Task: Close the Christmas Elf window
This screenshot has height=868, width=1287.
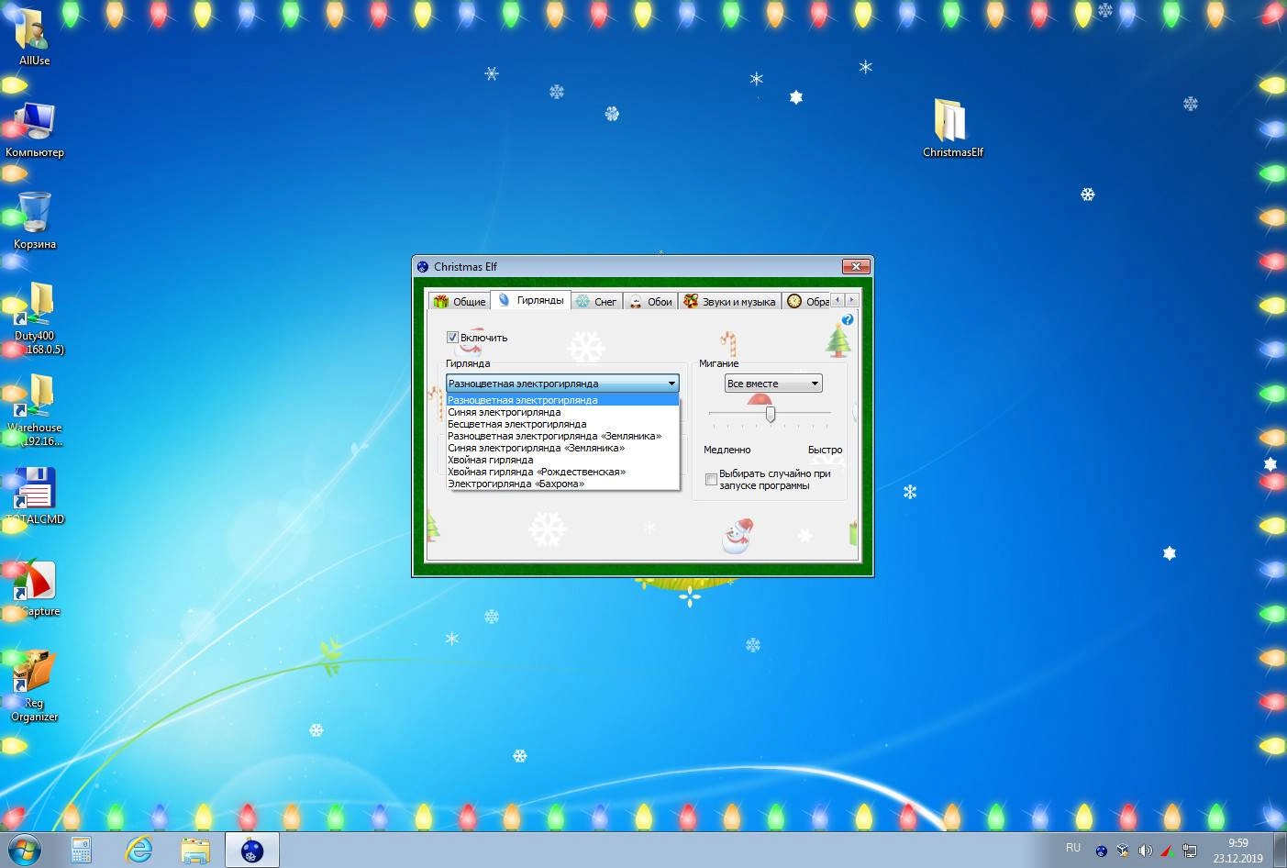Action: (x=855, y=266)
